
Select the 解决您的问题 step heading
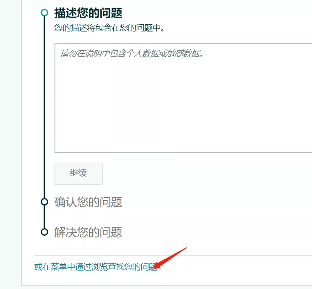(88, 232)
